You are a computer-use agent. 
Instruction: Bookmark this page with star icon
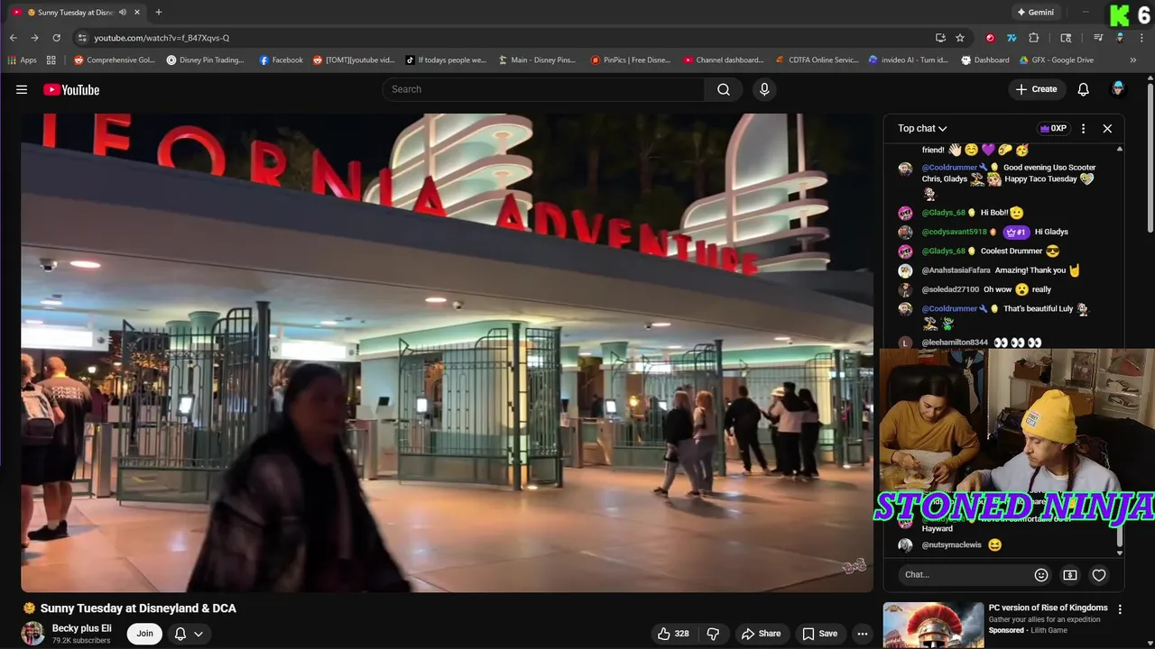tap(960, 38)
